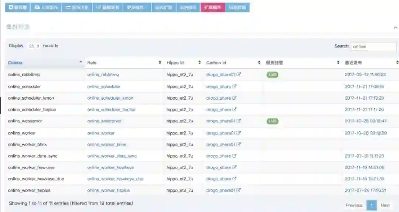Sort table by Hippo Id column
This screenshot has width=399, height=212.
(x=183, y=63)
